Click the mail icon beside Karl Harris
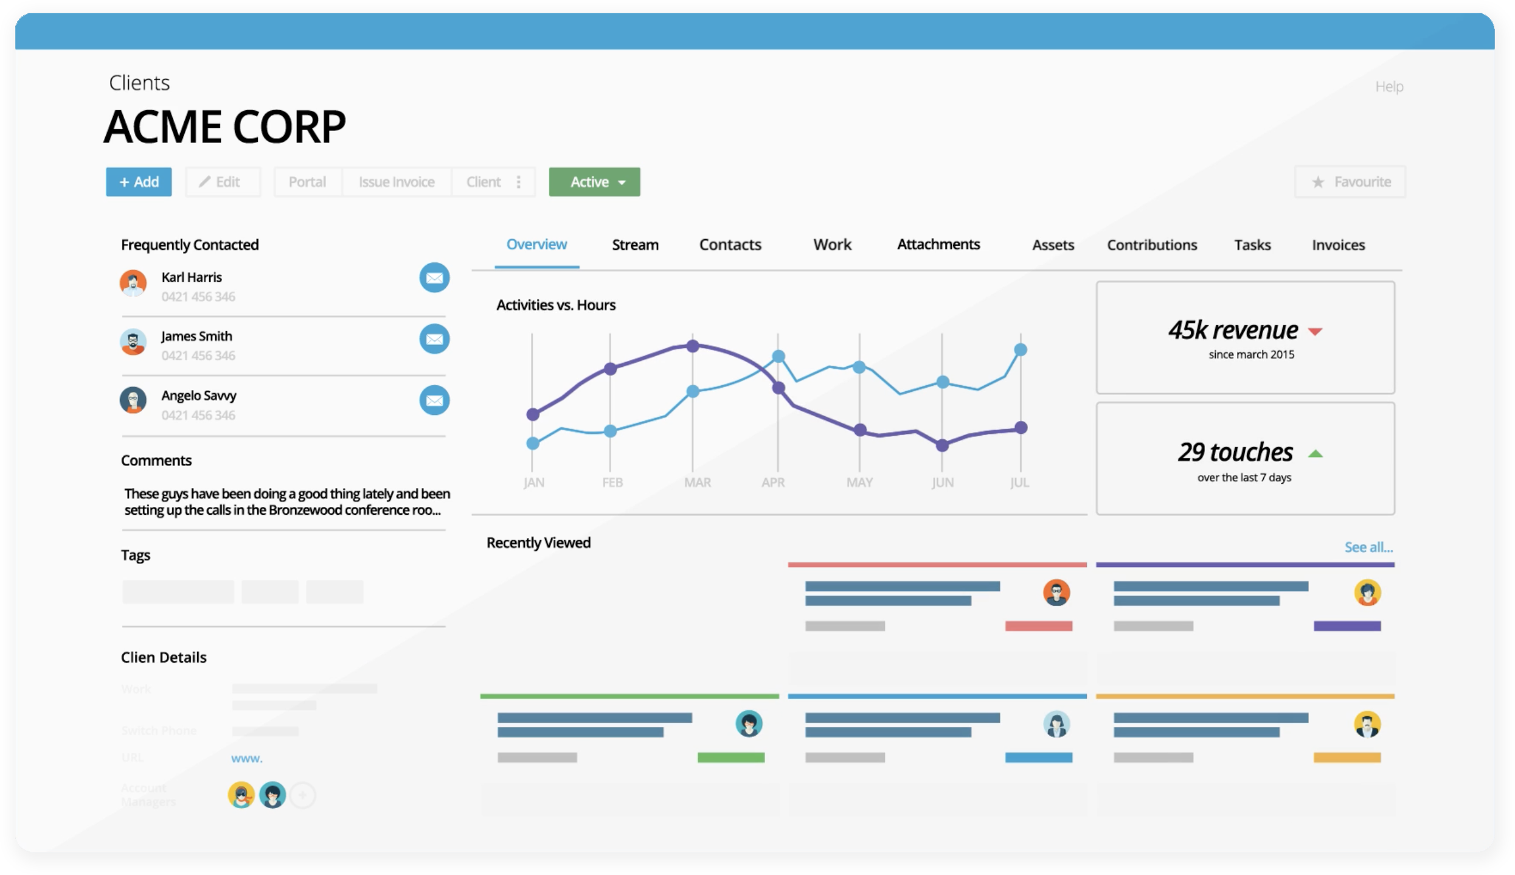 [434, 278]
